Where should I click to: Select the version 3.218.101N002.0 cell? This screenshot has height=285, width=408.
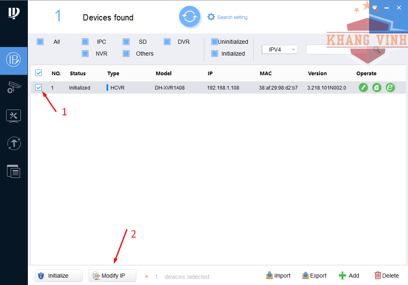(x=326, y=88)
